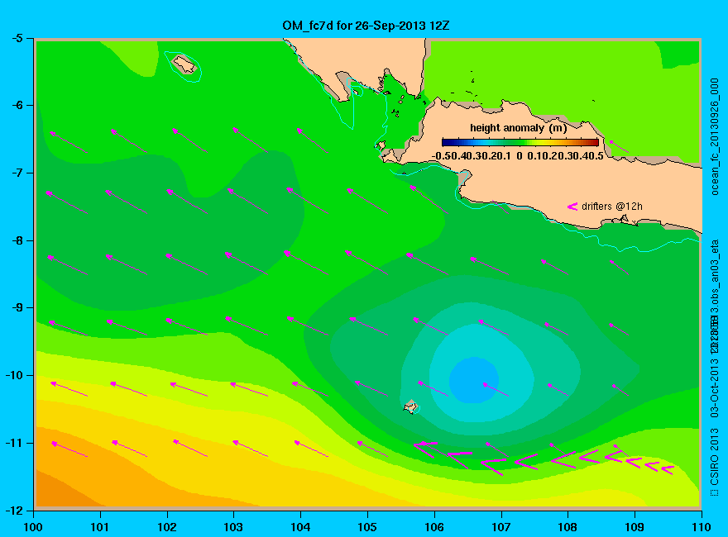728x537 pixels.
Task: Click the 'drifters @12h' legend text
Action: coord(612,207)
